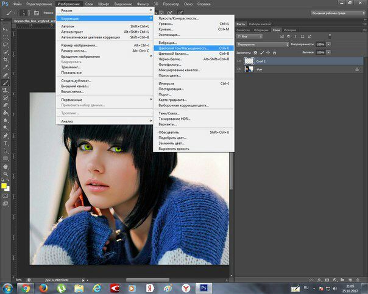Select the Rectangular Marquee tool
Viewport: 368px width, 294px height.
pos(5,37)
